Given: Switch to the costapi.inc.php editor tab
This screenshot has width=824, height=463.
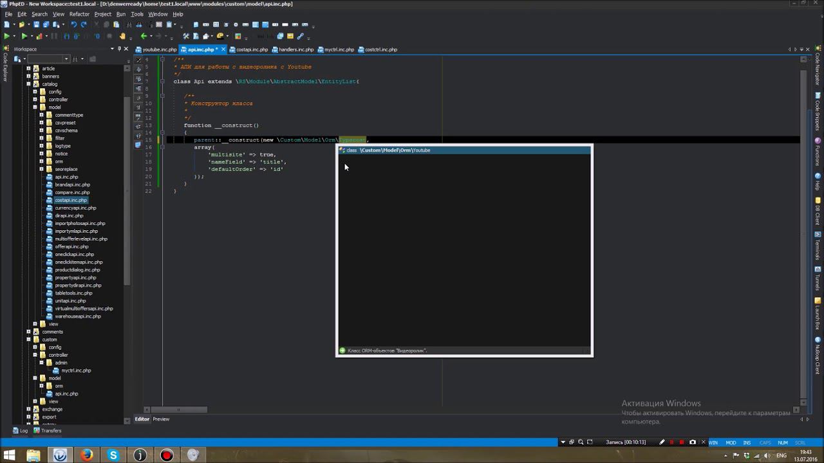Looking at the screenshot, I should [251, 50].
